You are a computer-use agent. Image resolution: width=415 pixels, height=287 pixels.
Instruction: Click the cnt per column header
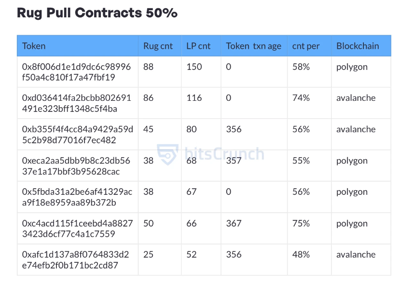tap(306, 46)
